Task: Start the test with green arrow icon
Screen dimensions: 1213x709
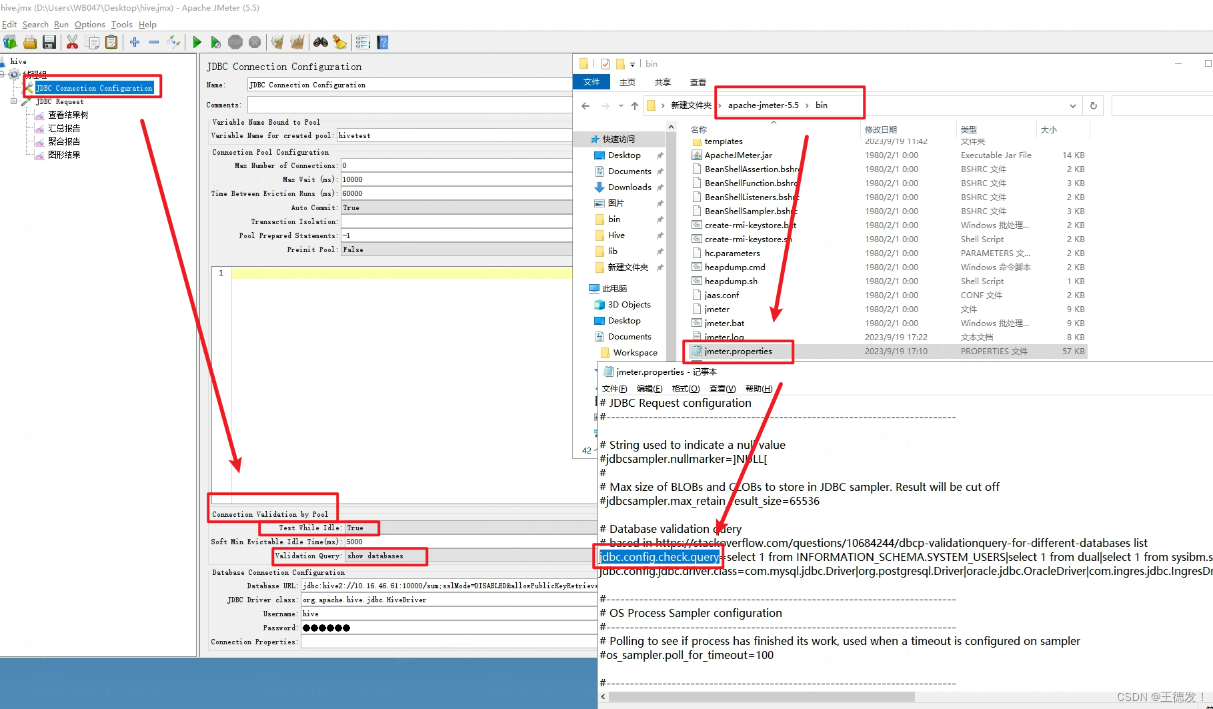Action: click(196, 41)
